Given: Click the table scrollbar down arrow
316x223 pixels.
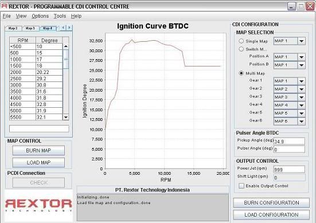Looking at the screenshot, I should (x=66, y=117).
